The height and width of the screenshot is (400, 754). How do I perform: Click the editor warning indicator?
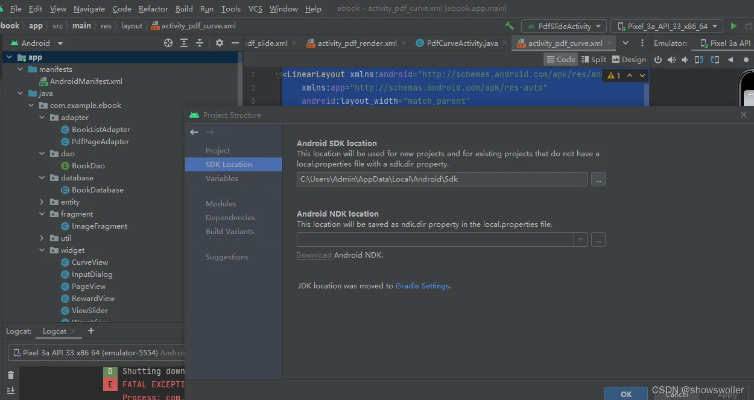614,75
